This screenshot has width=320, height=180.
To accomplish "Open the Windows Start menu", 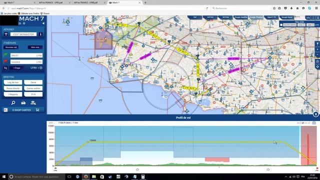I will [4, 176].
